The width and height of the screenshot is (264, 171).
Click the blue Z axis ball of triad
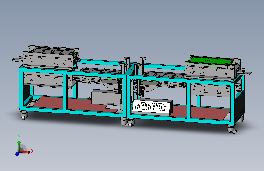click(x=17, y=154)
